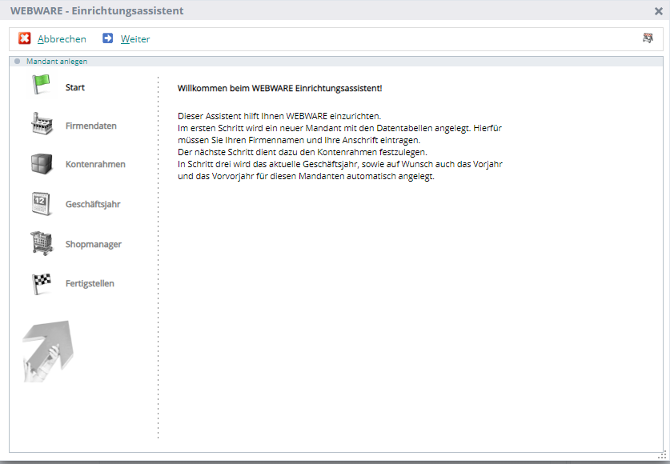Click the barrier icon in the toolbar
Image resolution: width=670 pixels, height=464 pixels.
648,38
